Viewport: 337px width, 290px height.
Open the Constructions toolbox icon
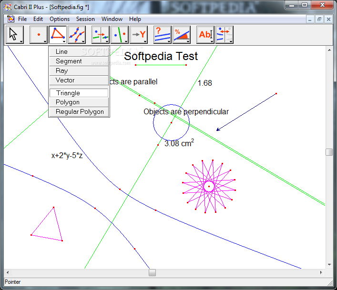[x=120, y=34]
